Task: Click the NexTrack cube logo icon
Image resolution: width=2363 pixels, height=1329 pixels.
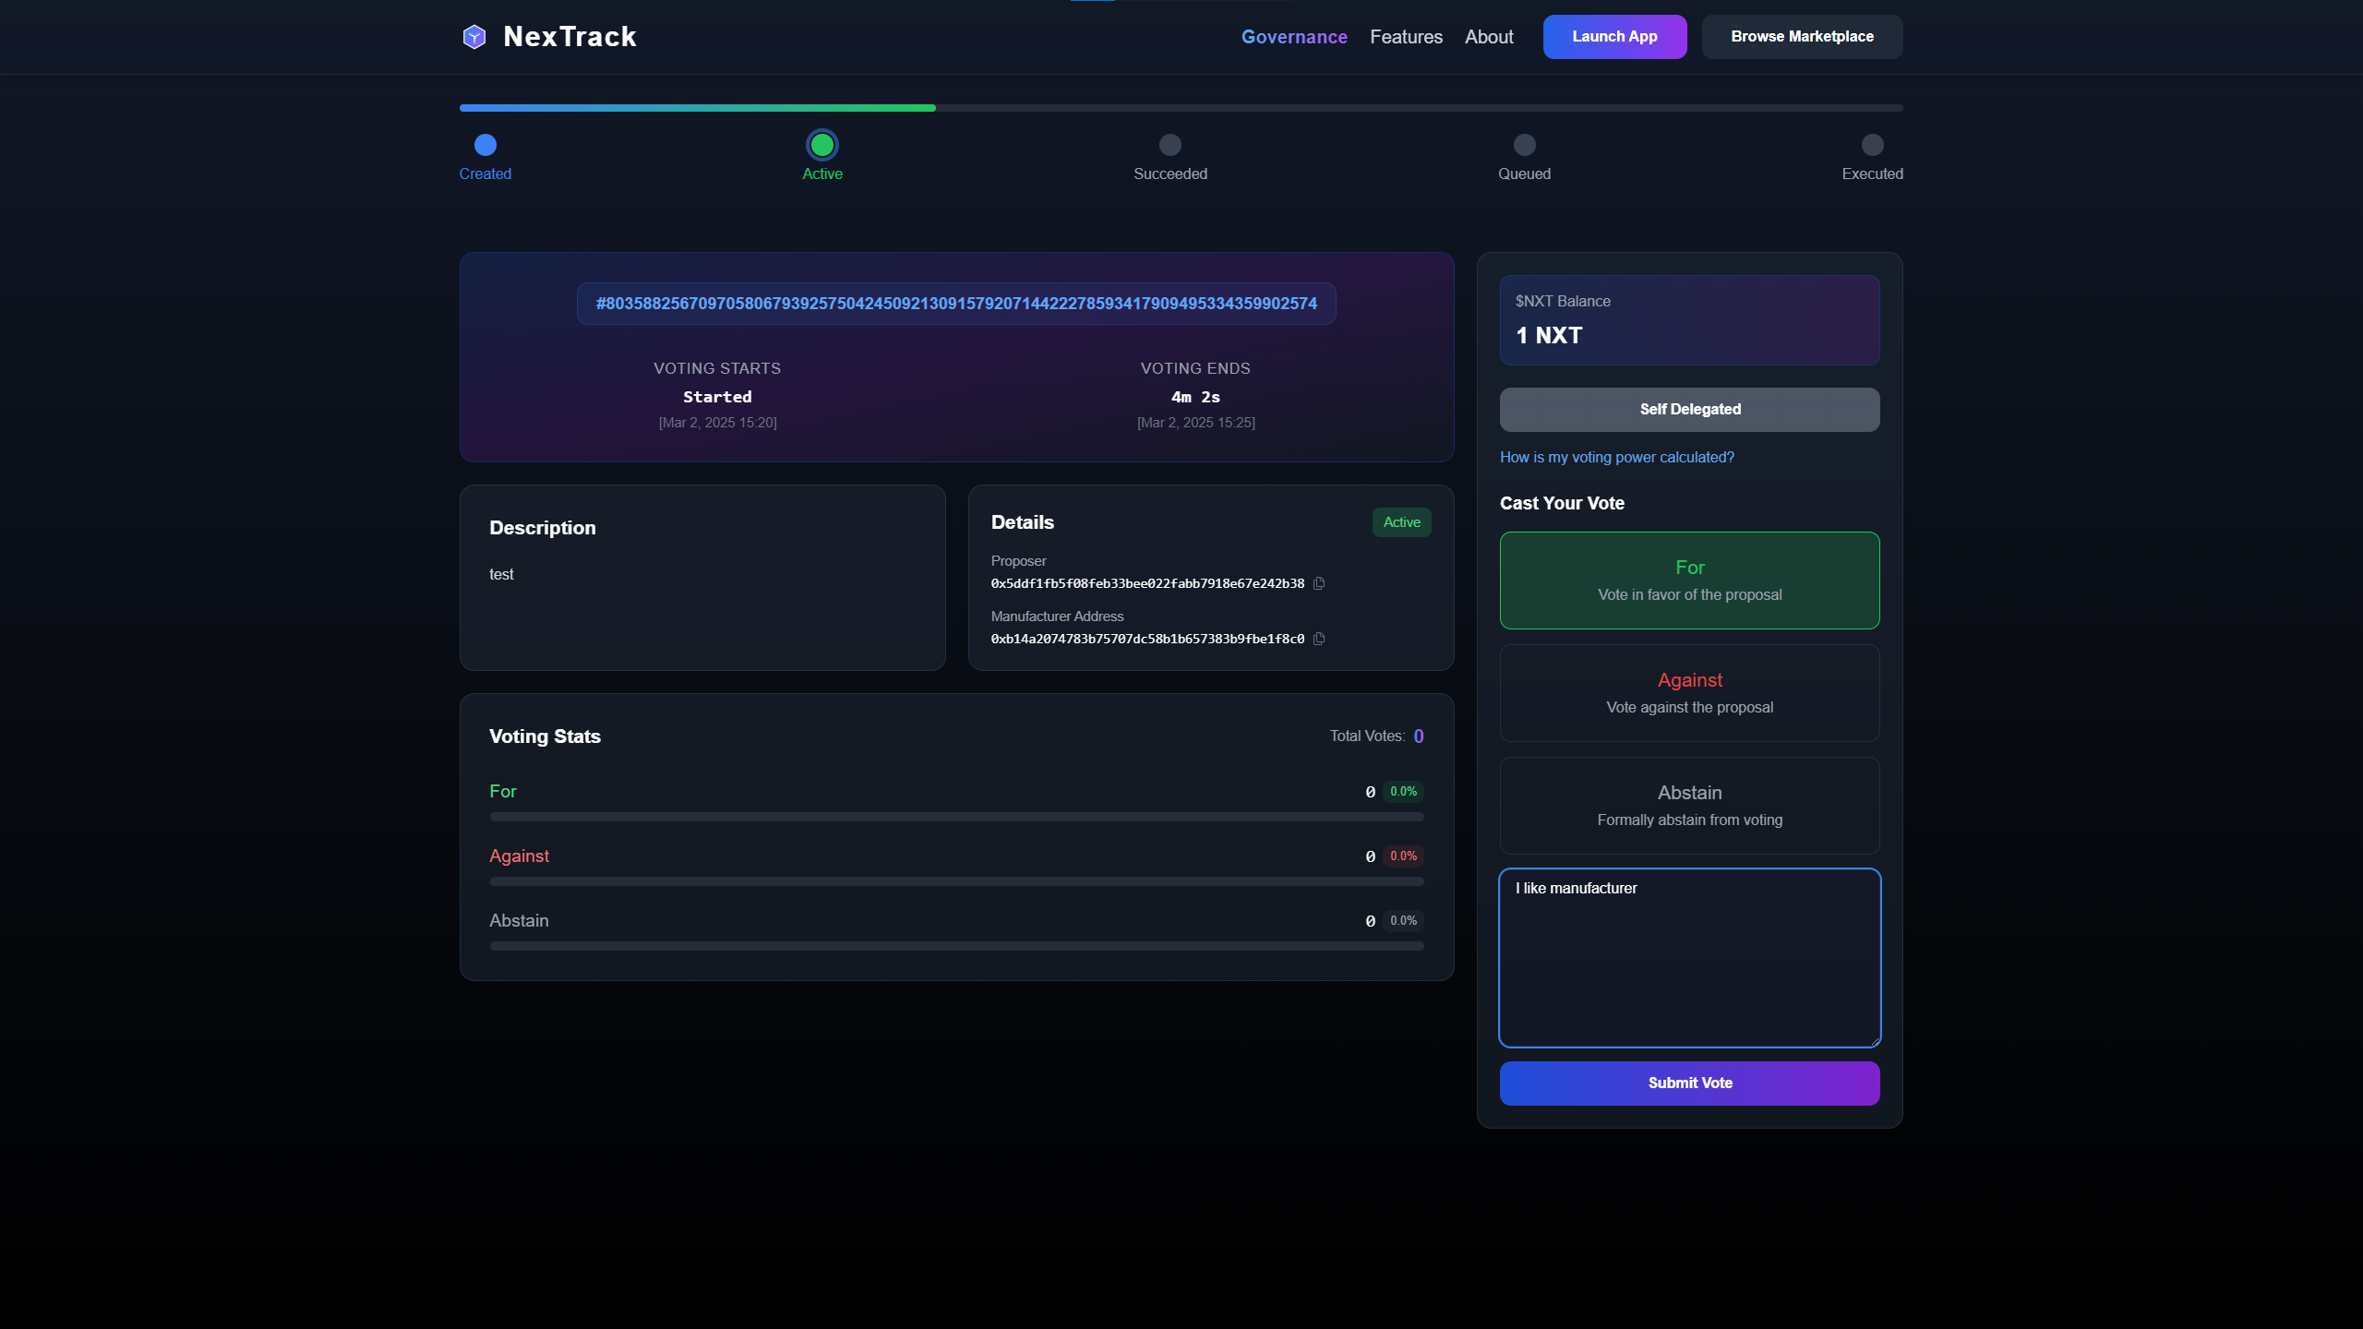Action: coord(474,37)
